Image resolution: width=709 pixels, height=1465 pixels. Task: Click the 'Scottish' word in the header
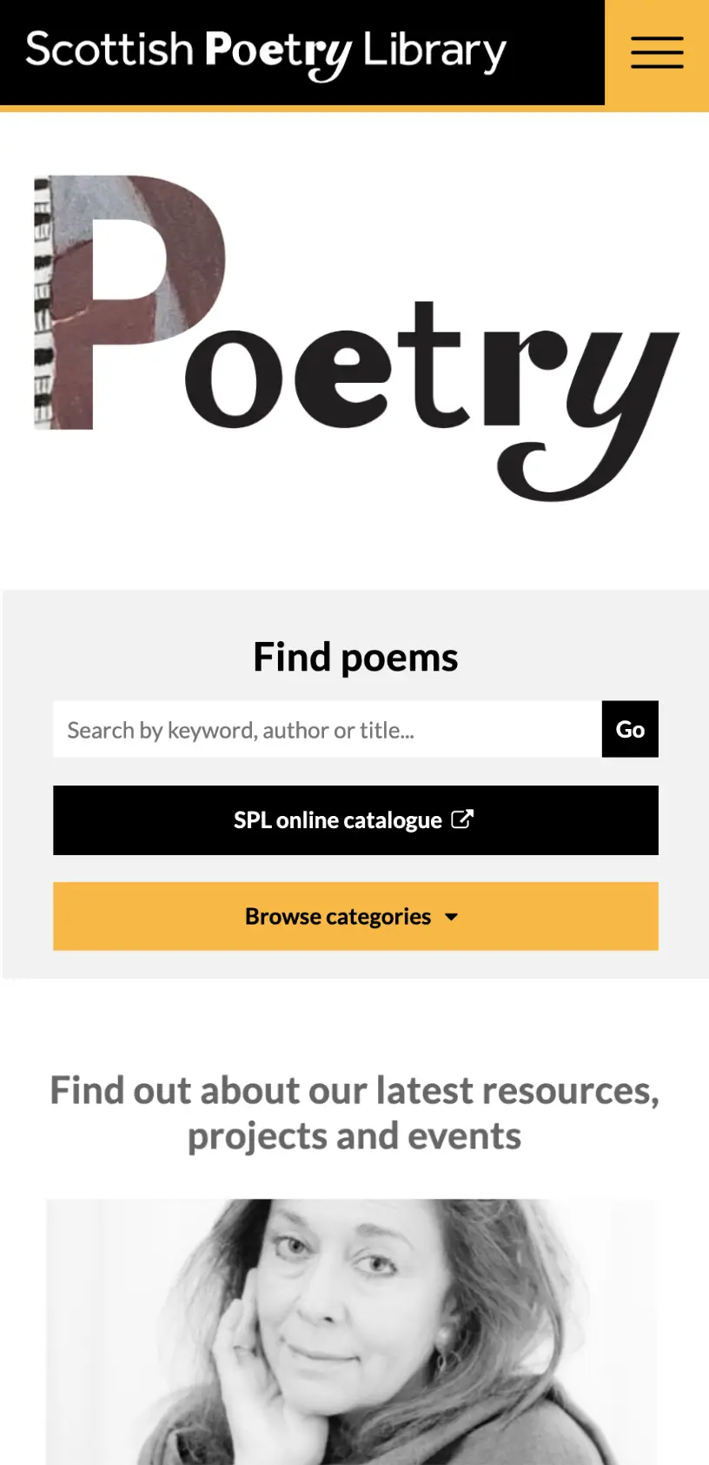[109, 50]
